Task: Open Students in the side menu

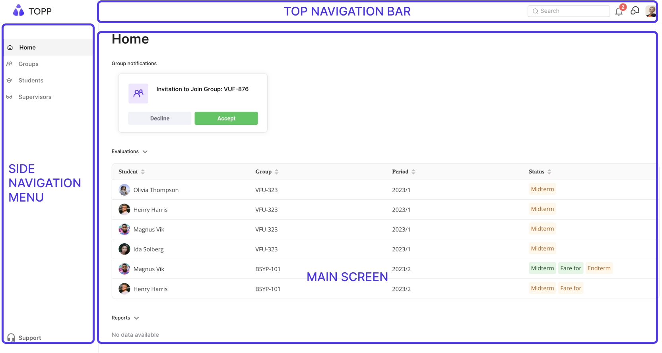Action: (x=31, y=80)
